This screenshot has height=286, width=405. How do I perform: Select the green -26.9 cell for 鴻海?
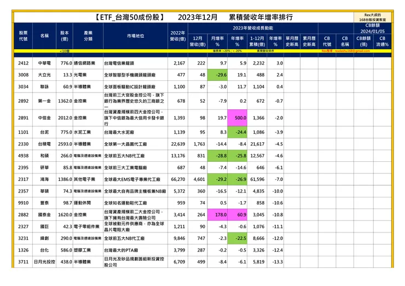(x=238, y=179)
